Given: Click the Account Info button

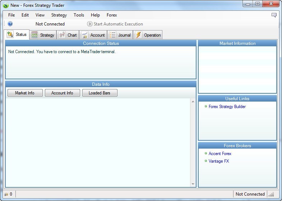Looking at the screenshot, I should (63, 93).
